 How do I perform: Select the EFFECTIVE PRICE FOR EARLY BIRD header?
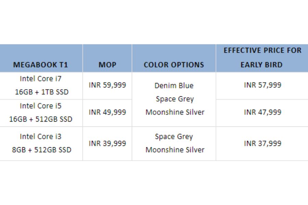coord(262,57)
